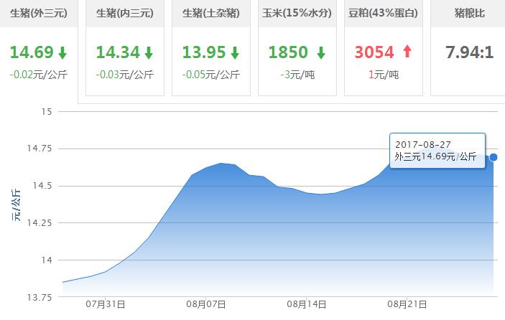Click the red up arrow beside 3054
This screenshot has height=320, width=505.
point(407,52)
